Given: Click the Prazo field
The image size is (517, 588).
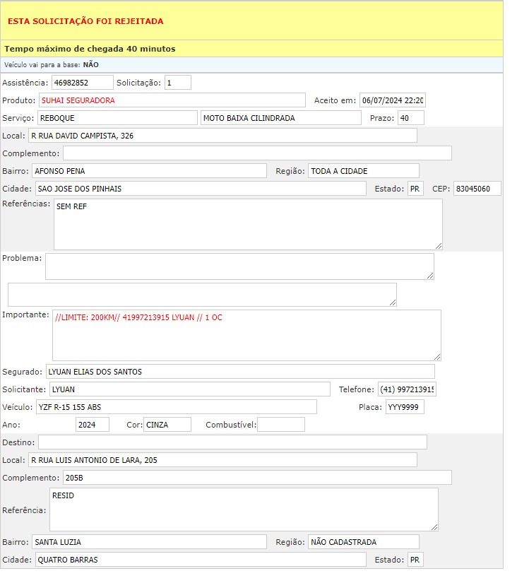Looking at the screenshot, I should (411, 118).
